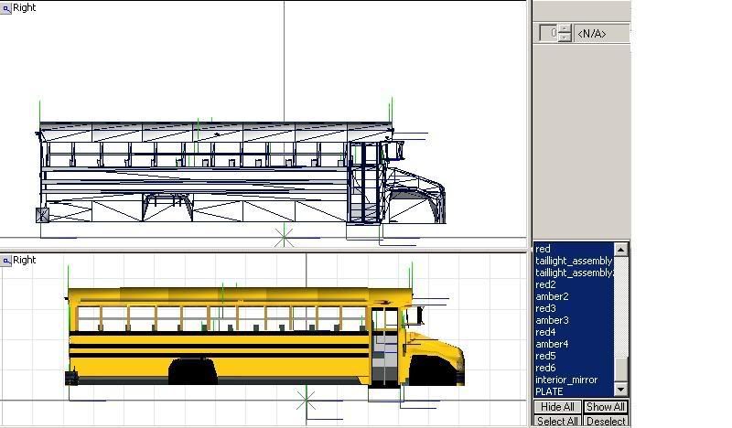Viewport: 732px width, 428px height.
Task: Pick 'red3' from the object list
Action: [x=545, y=308]
